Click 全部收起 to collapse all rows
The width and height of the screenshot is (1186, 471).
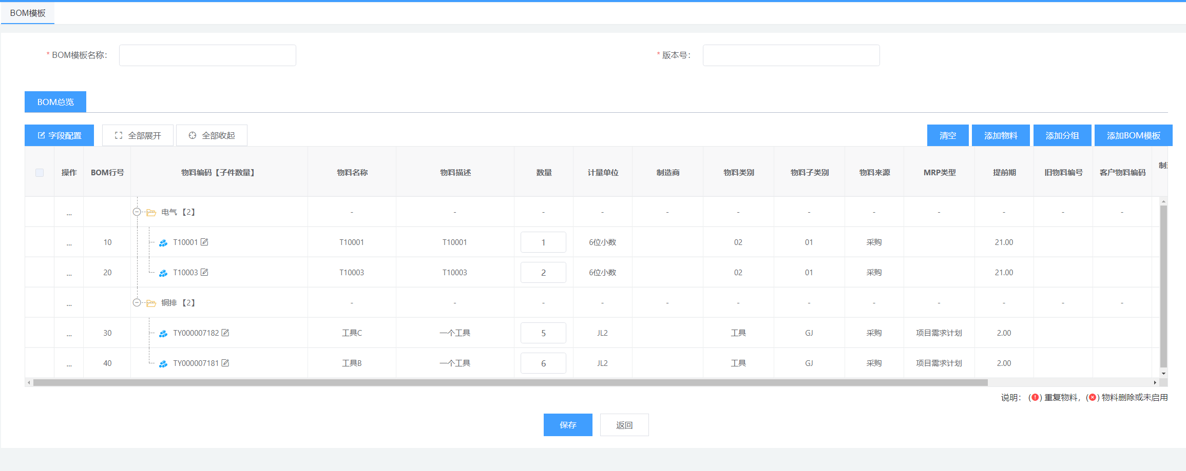tap(212, 135)
